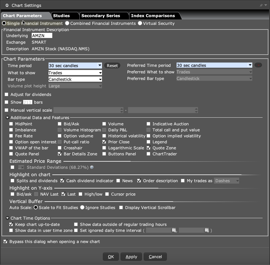Click the OK button
Viewport: 270px width, 265px height.
click(111, 257)
